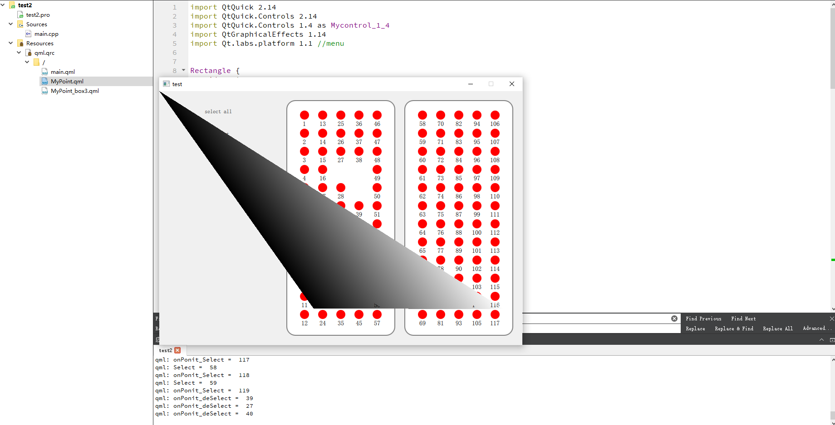Click Replace All
The image size is (835, 425).
point(777,328)
